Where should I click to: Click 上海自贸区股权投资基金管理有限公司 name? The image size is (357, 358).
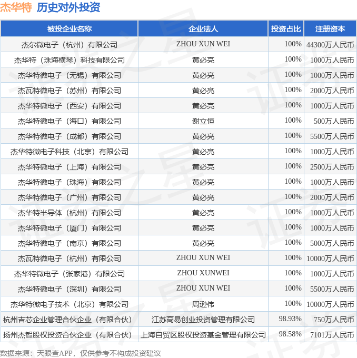click(203, 335)
